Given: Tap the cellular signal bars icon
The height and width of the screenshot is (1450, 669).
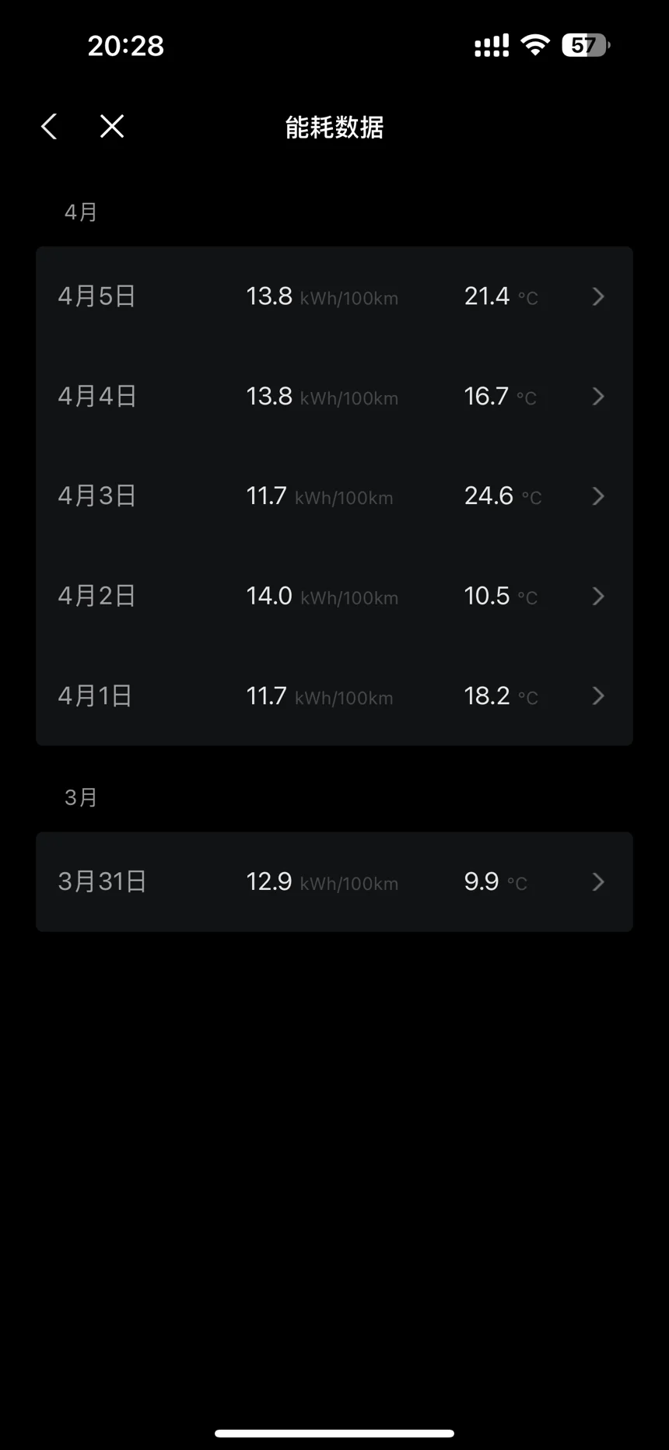Looking at the screenshot, I should [x=492, y=45].
